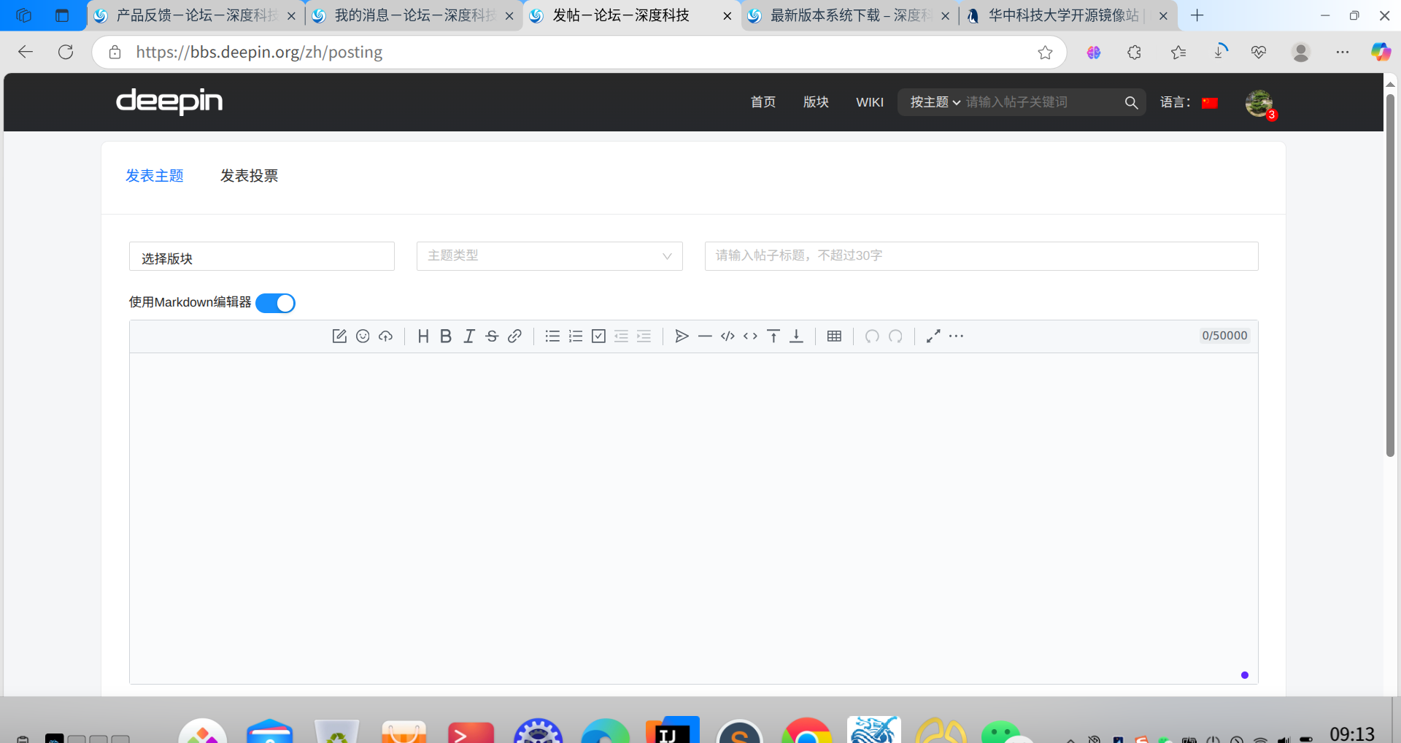Insert line after with down-arrow icon
1401x743 pixels.
point(796,336)
